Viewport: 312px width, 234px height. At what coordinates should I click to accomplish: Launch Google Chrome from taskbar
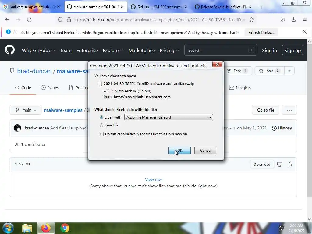coord(65,228)
